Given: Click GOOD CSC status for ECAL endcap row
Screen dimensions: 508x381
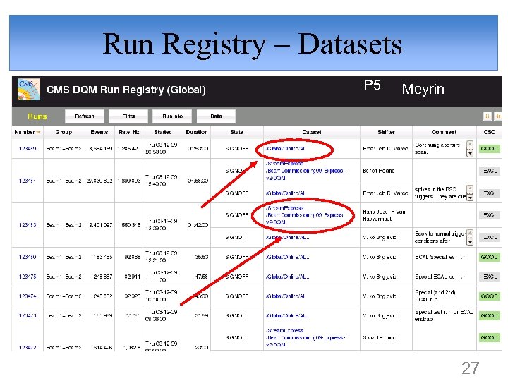Looking at the screenshot, I should (x=489, y=315).
